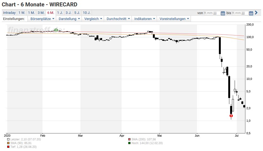Select the 1 M. time range tab
The height and width of the screenshot is (151, 263).
31,13
